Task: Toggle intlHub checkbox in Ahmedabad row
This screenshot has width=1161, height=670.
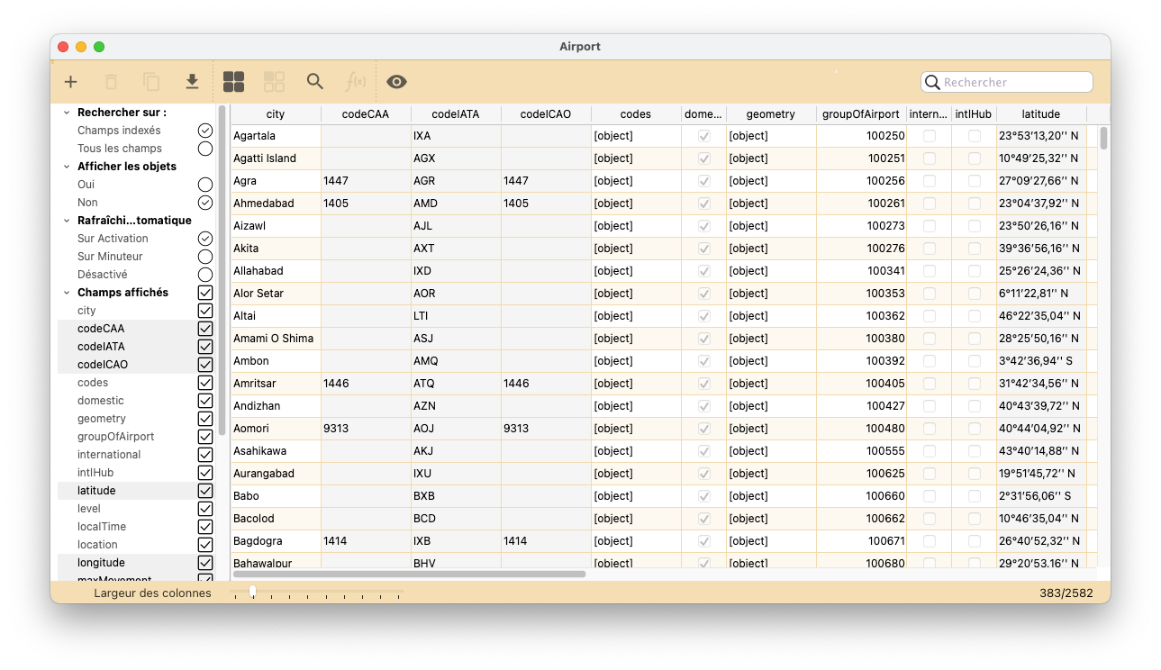Action: point(975,204)
